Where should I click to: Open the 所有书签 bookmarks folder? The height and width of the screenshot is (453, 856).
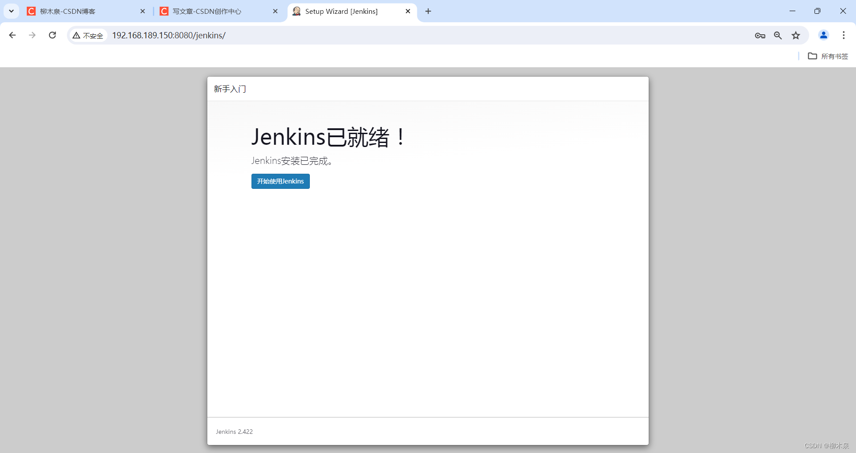coord(828,56)
